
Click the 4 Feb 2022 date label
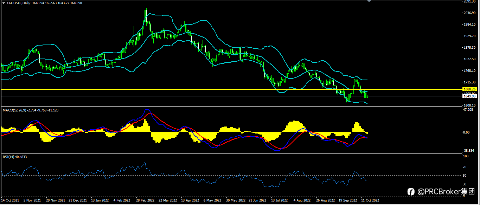[x=122, y=200]
